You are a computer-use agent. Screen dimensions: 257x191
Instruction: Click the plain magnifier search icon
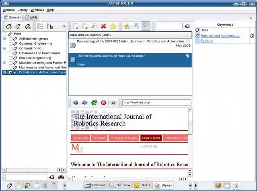pos(136,26)
